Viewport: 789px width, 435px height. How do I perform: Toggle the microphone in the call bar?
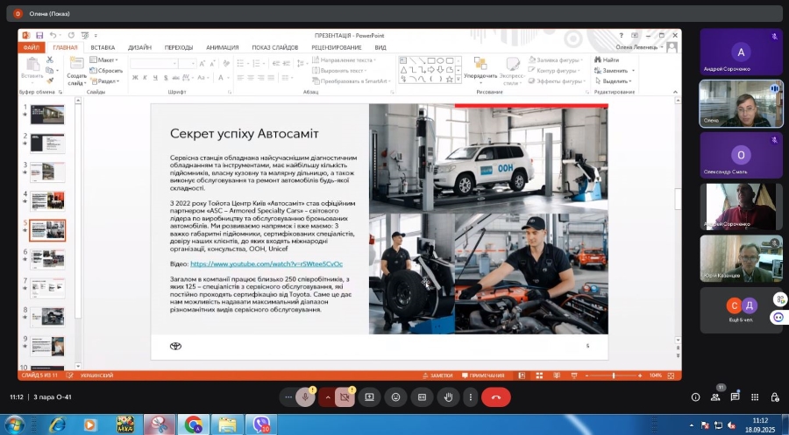pyautogui.click(x=305, y=396)
